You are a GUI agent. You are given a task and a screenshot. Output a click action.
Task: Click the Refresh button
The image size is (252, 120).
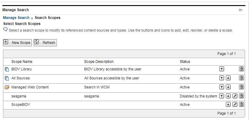point(45,43)
